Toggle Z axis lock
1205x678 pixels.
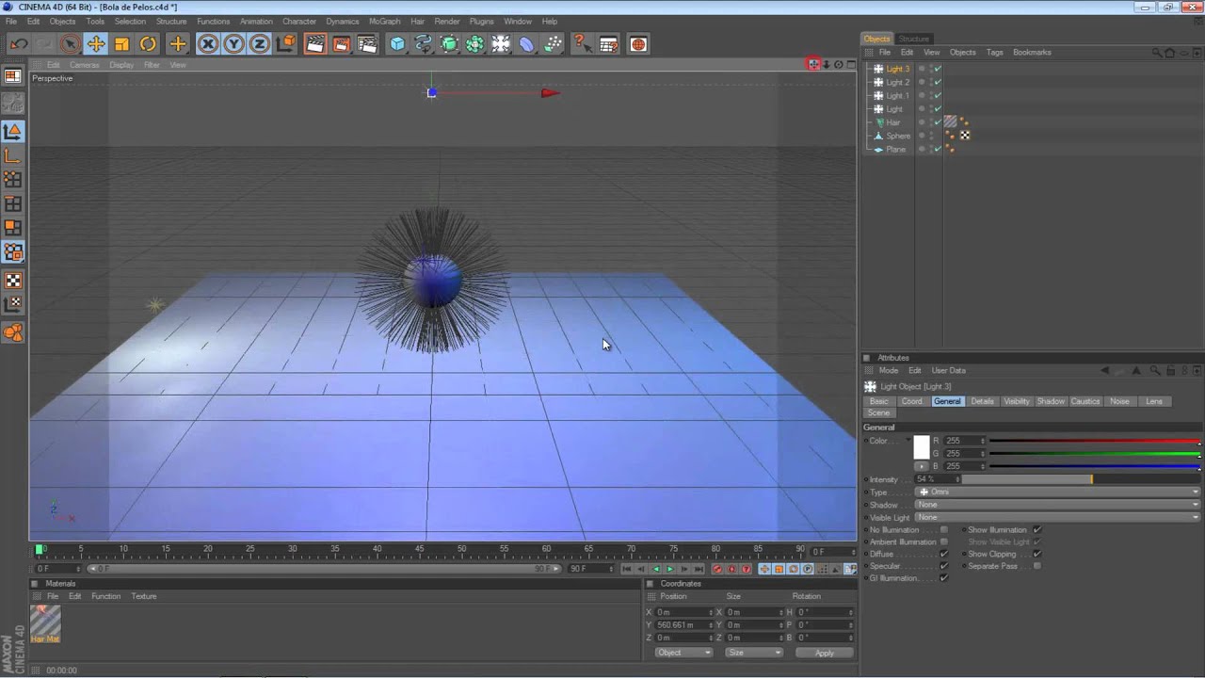coord(259,44)
